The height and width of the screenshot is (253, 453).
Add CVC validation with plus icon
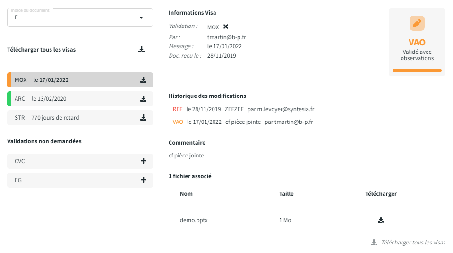click(144, 161)
